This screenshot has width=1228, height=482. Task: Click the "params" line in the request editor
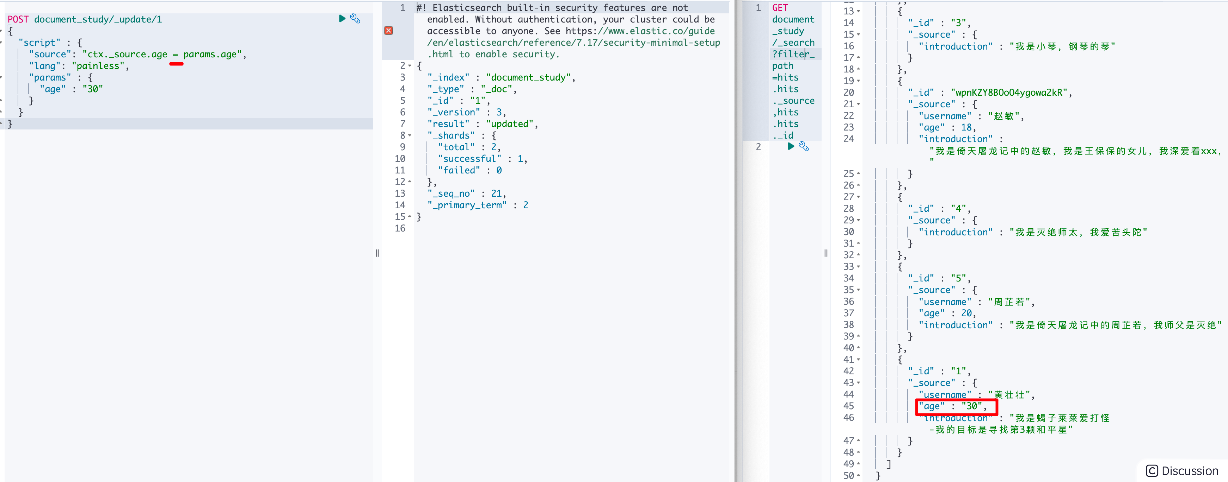61,77
